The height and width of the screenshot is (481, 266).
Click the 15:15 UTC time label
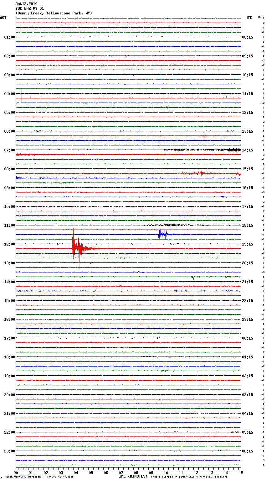coord(248,169)
